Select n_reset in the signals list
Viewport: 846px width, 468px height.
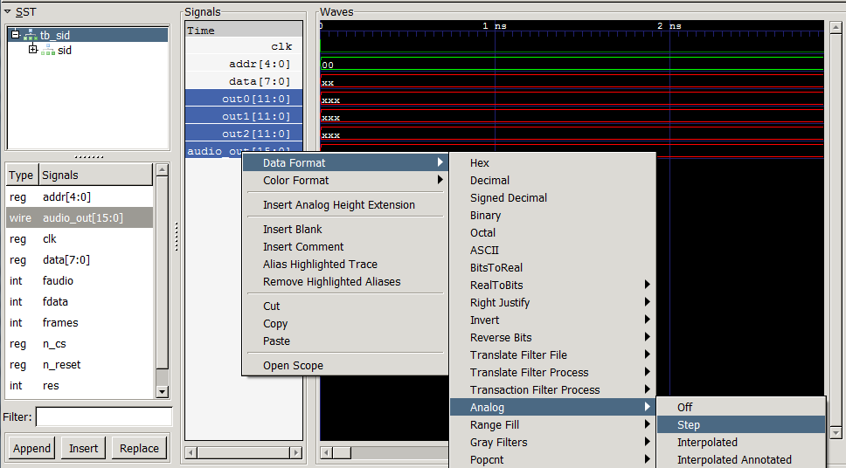point(61,365)
